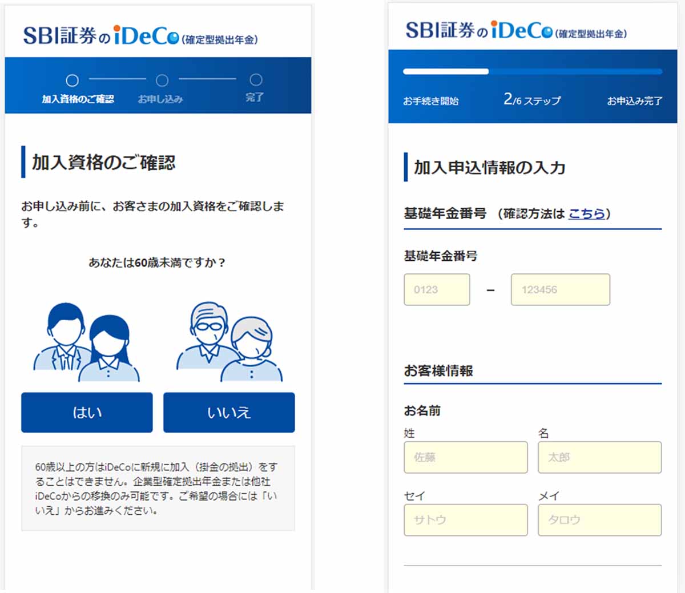The image size is (685, 593).
Task: Open the こちら link for confirmation method
Action: click(587, 215)
